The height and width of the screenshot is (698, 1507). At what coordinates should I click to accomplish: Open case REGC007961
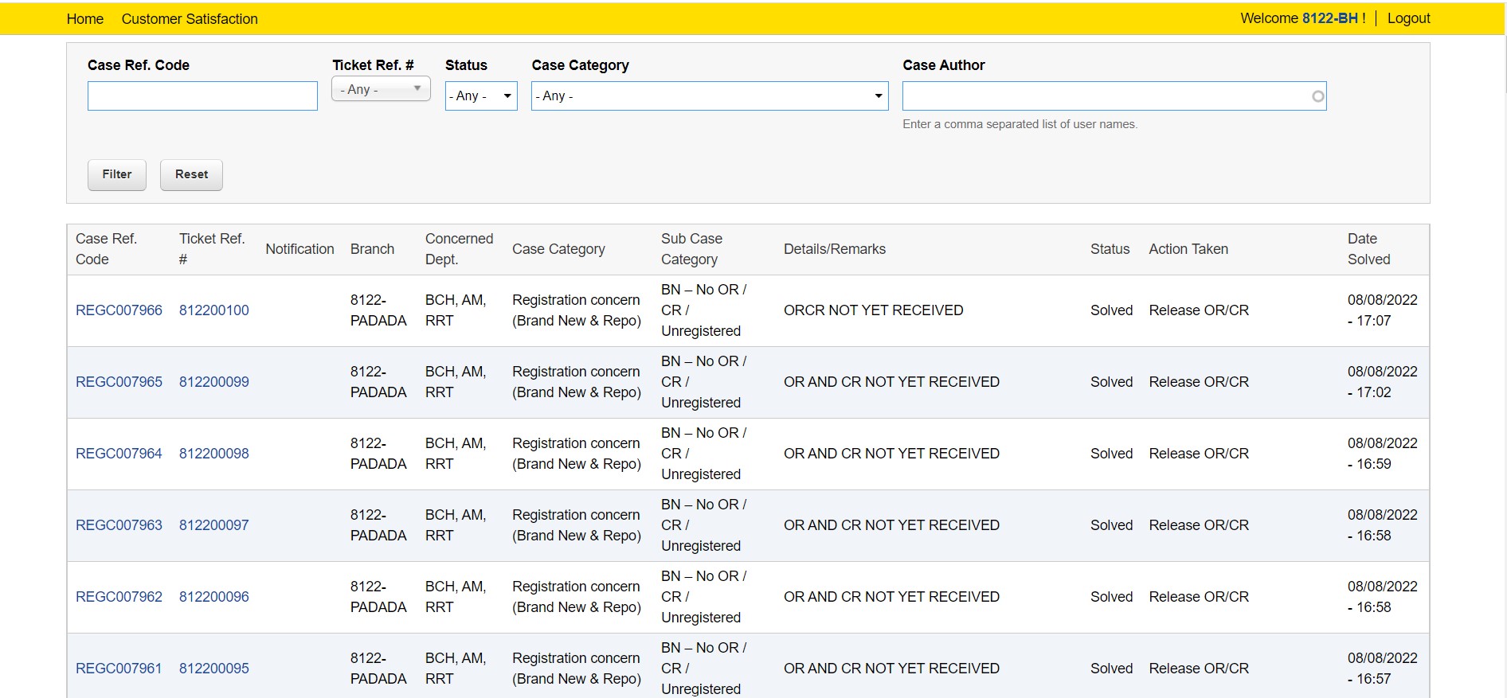coord(119,669)
